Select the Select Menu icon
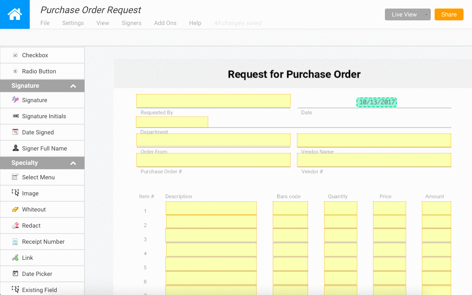The width and height of the screenshot is (472, 295). pyautogui.click(x=15, y=177)
